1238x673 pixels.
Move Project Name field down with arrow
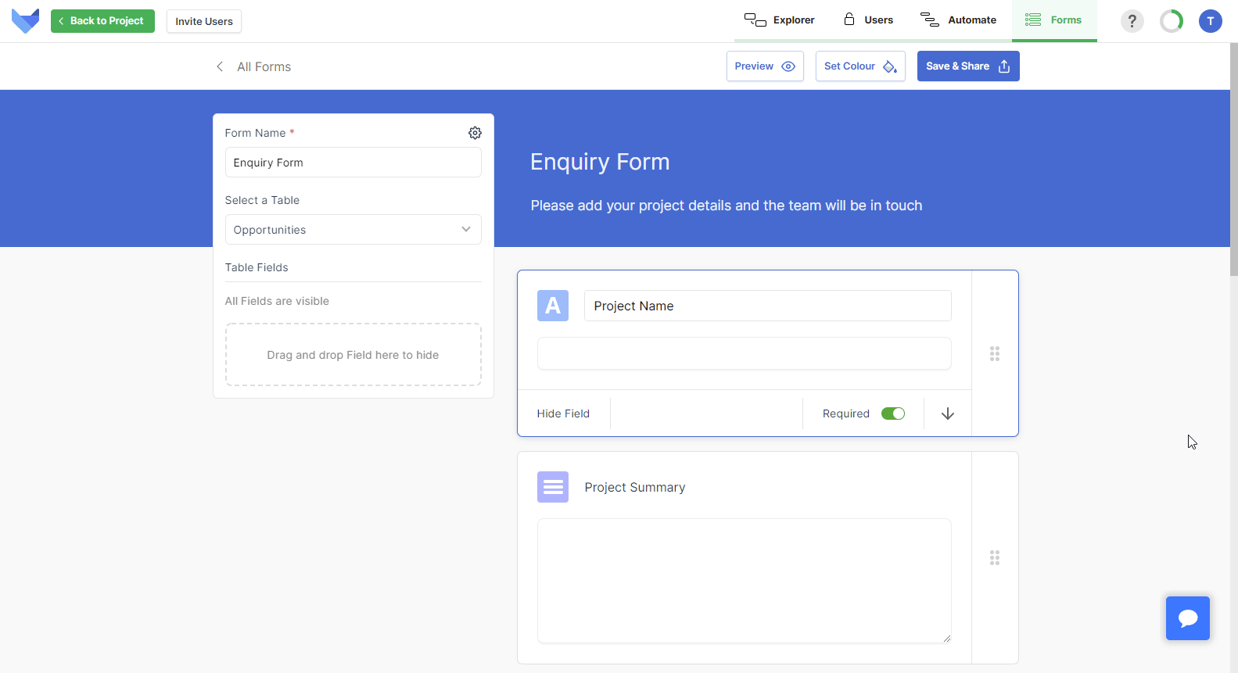point(948,413)
